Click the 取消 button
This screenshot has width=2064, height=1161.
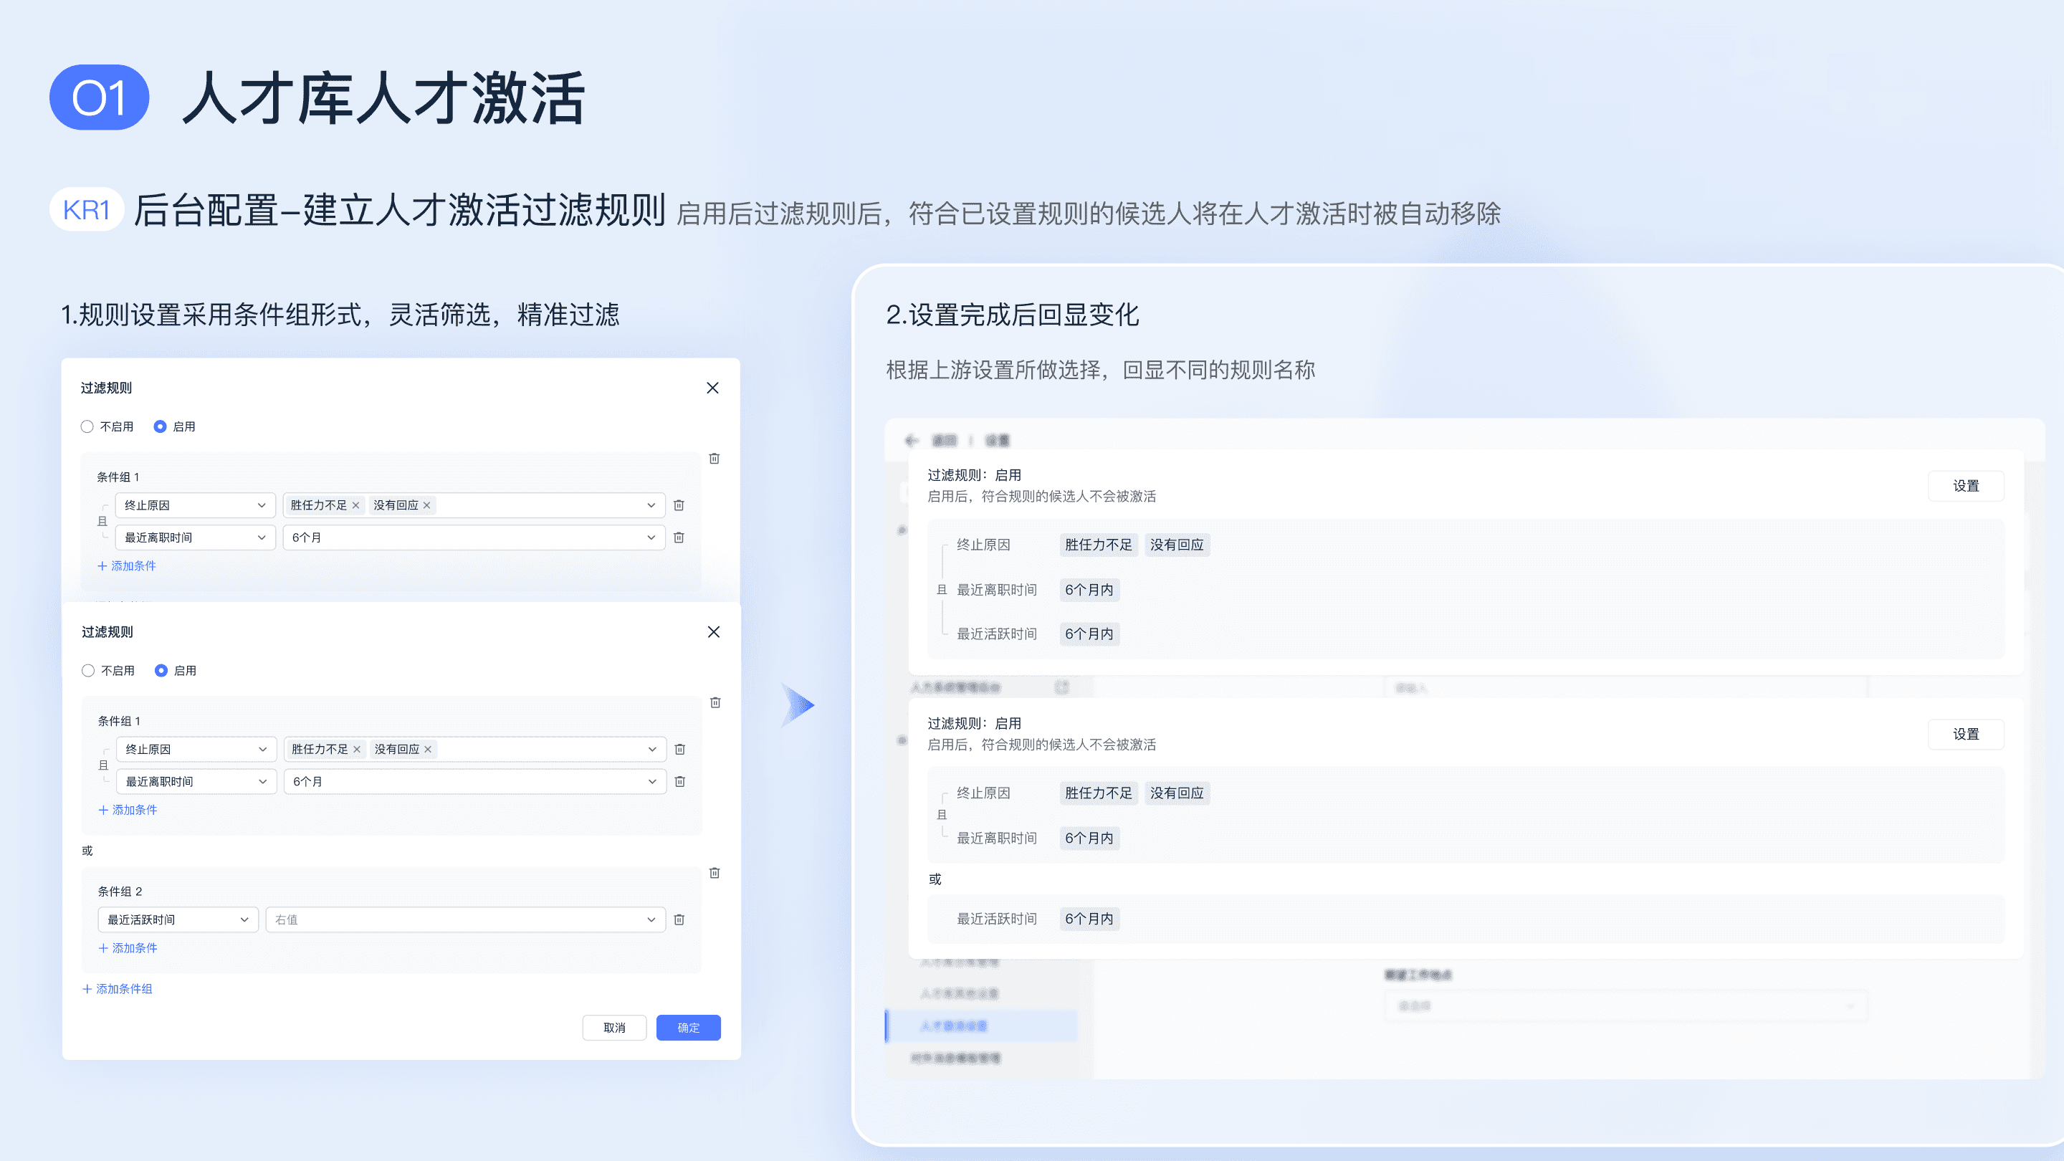(613, 1027)
